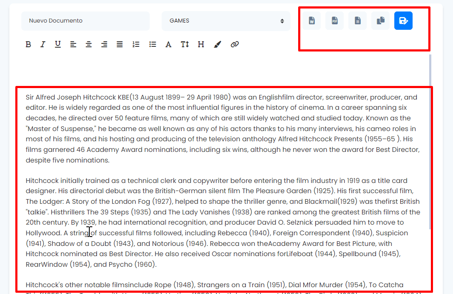Export document as PDF
The image size is (453, 294).
pos(335,21)
